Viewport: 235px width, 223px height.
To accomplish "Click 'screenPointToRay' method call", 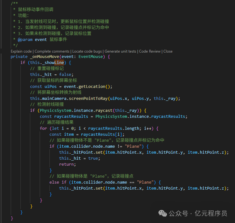I will pos(88,99).
